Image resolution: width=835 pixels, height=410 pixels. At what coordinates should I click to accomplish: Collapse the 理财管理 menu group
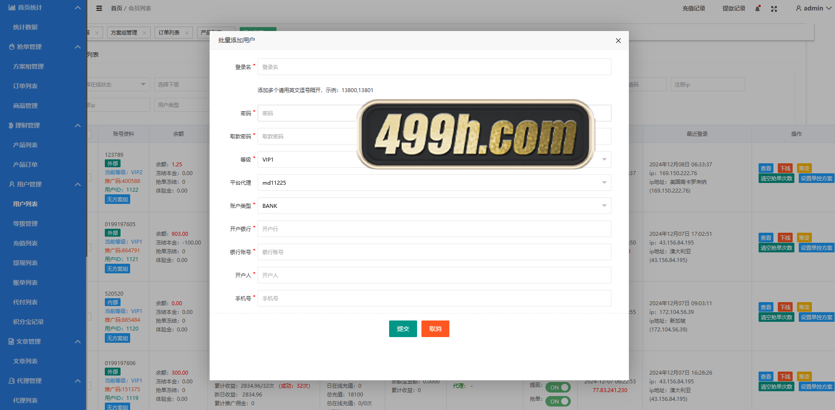click(78, 125)
